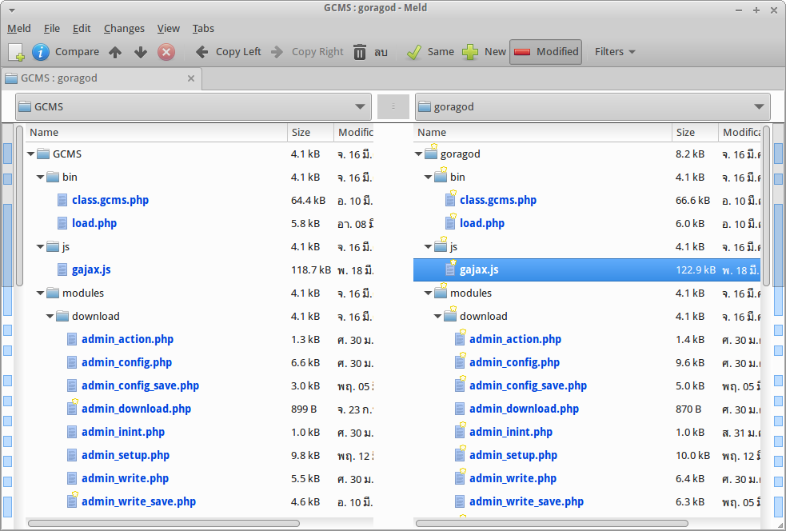Screen dimensions: 786x531
Task: Click the Copy Left arrow icon
Action: (x=201, y=51)
